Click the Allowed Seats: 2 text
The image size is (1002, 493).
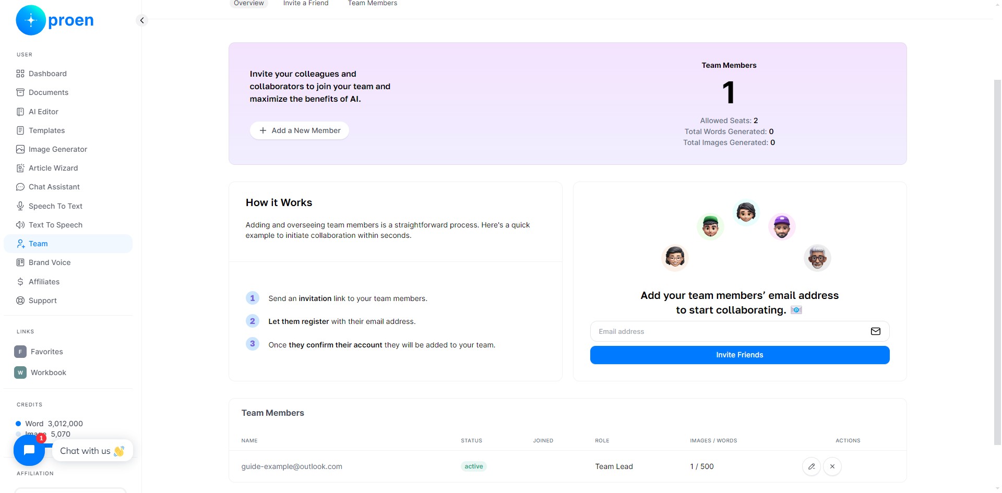tap(729, 121)
